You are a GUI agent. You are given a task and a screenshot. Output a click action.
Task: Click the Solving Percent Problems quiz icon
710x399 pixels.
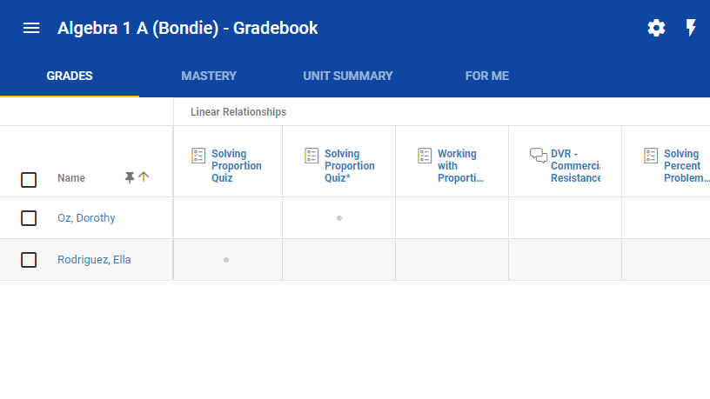(x=651, y=156)
